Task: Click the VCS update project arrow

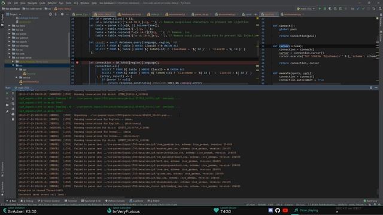Action: pos(358,8)
